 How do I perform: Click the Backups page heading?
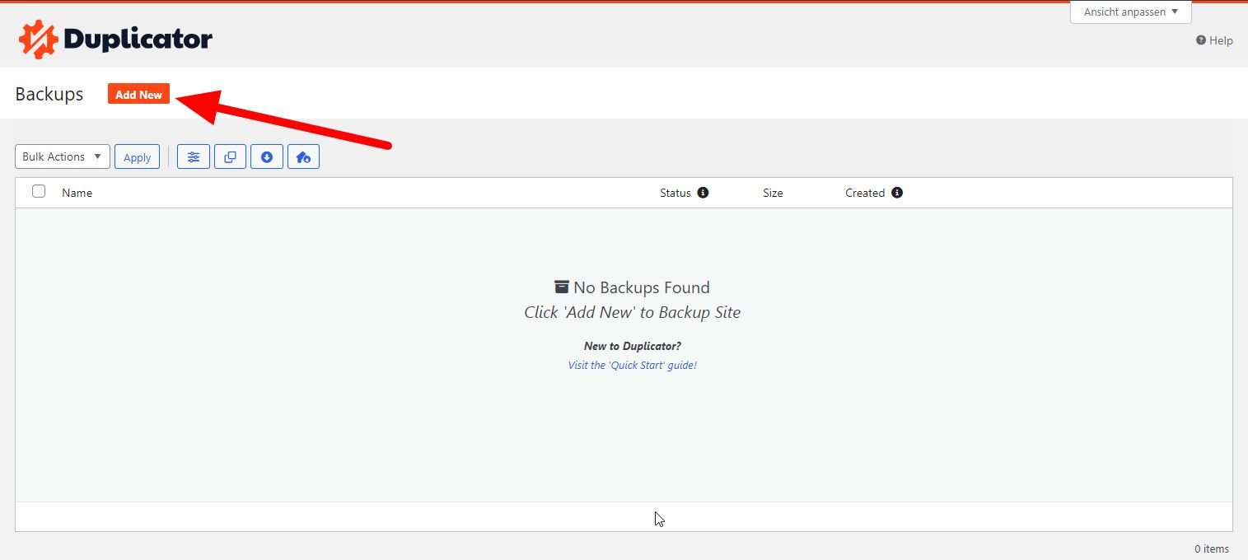[49, 94]
